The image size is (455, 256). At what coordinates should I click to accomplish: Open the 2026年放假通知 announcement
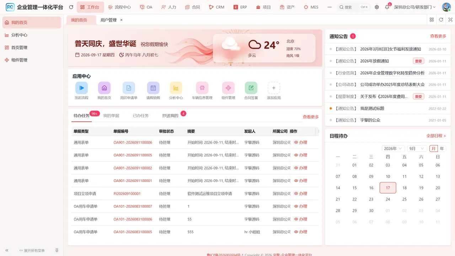point(375,61)
